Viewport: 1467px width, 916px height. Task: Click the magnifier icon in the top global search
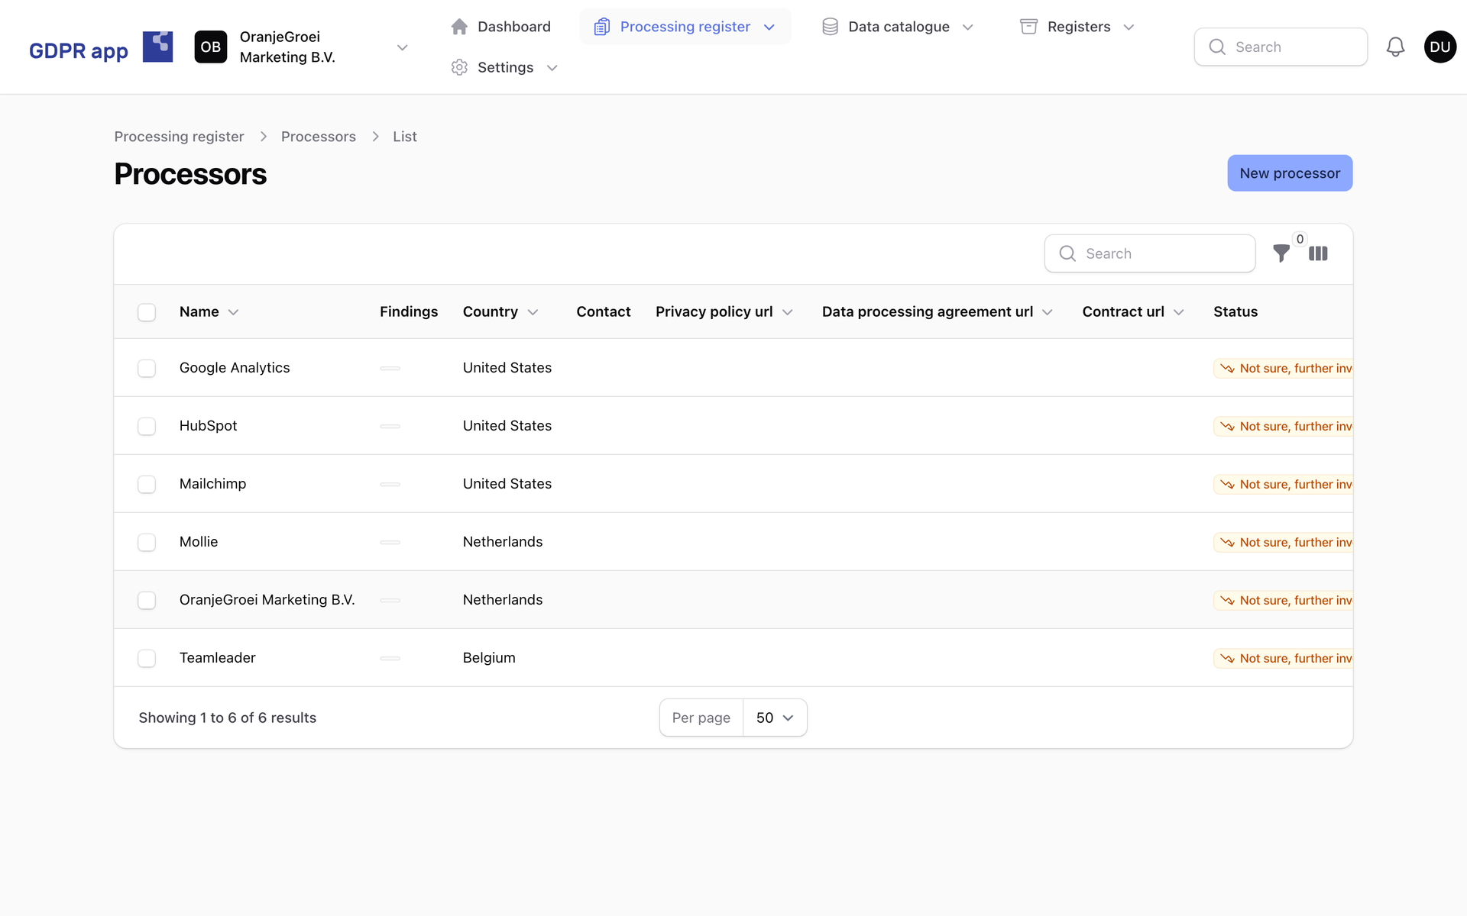[x=1217, y=47]
